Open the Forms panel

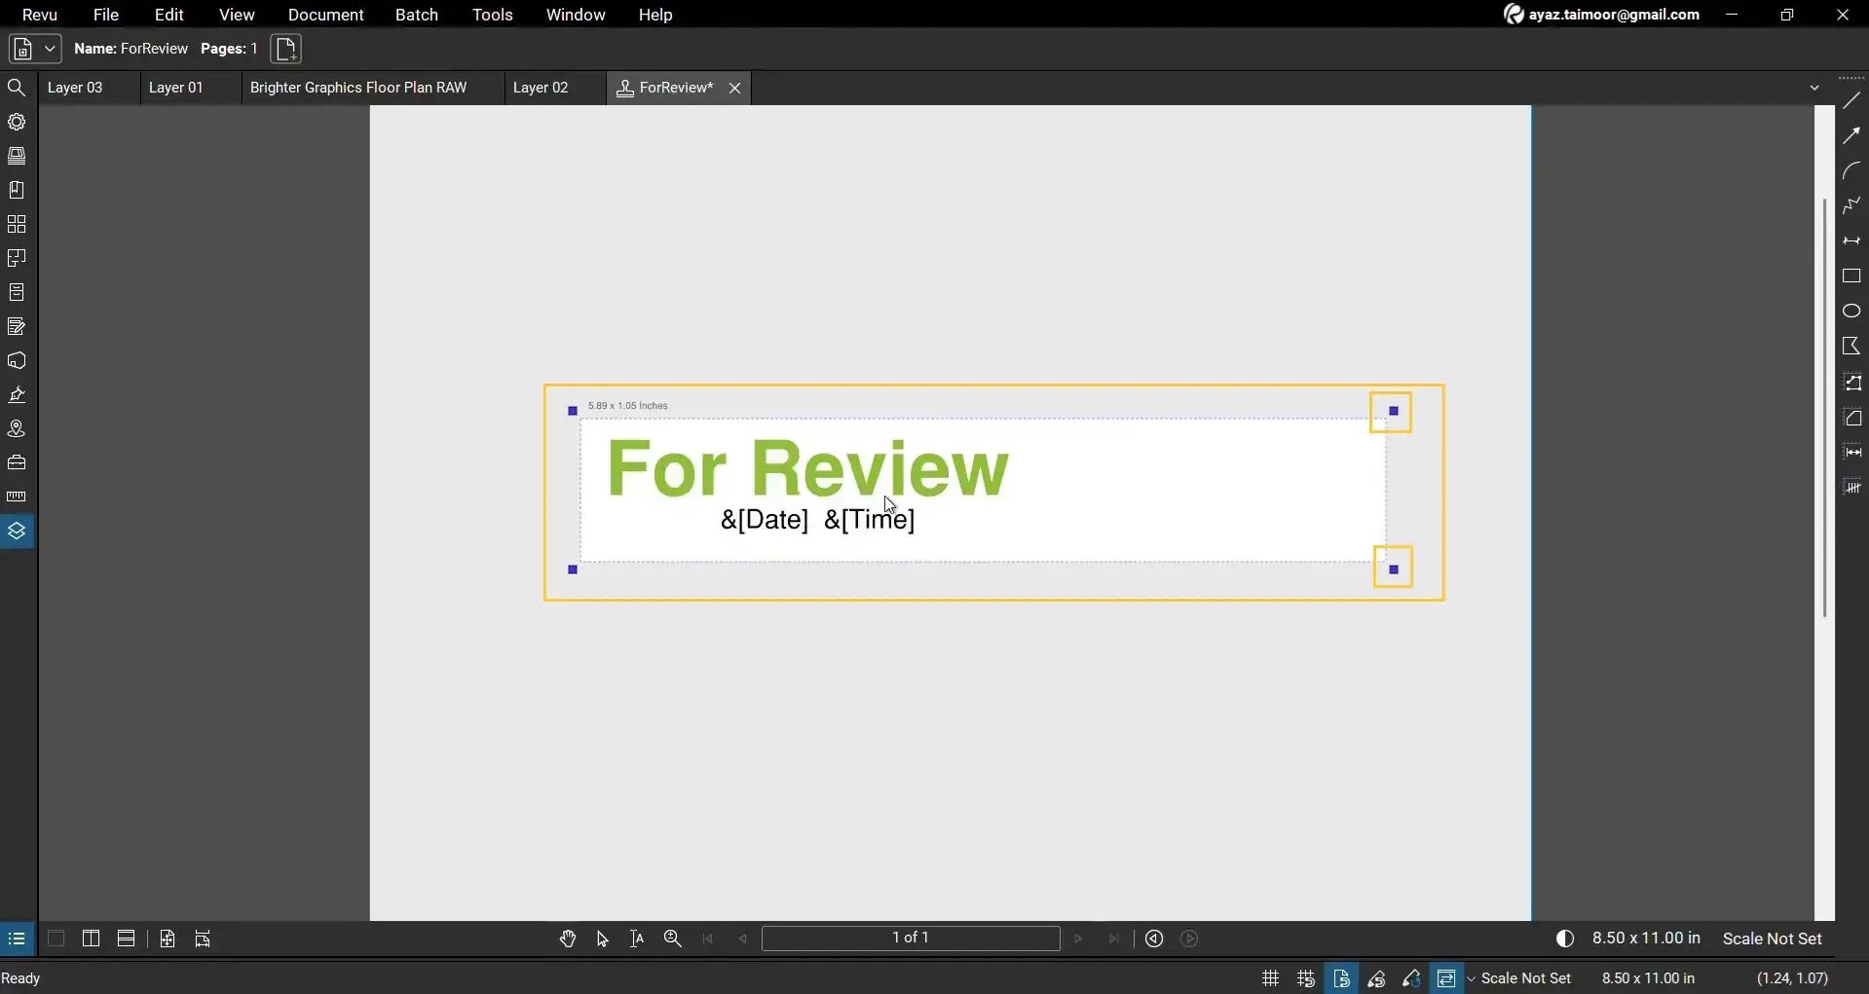pos(17,326)
